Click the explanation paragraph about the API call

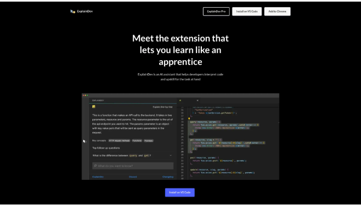(x=132, y=124)
